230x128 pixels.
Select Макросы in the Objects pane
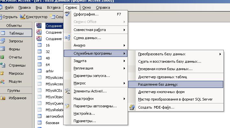click(16, 73)
